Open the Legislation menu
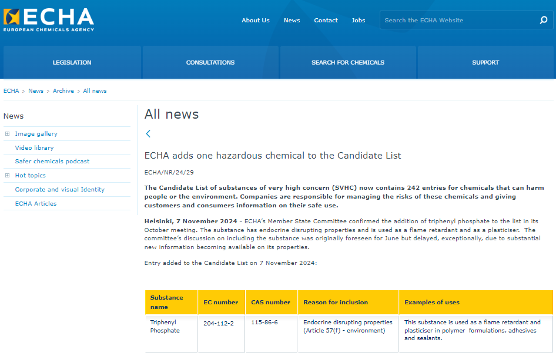556x356 pixels. tap(72, 62)
